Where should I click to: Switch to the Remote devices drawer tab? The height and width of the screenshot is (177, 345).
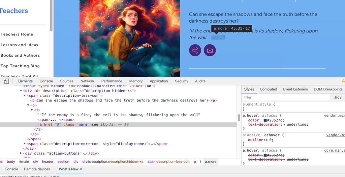tap(37, 169)
